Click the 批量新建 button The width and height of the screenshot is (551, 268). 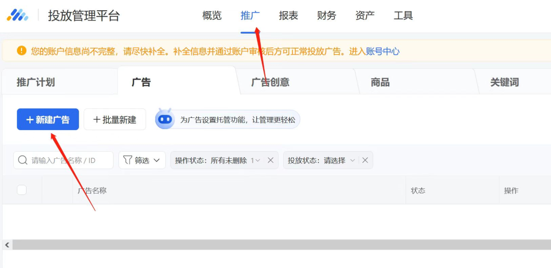click(x=115, y=119)
